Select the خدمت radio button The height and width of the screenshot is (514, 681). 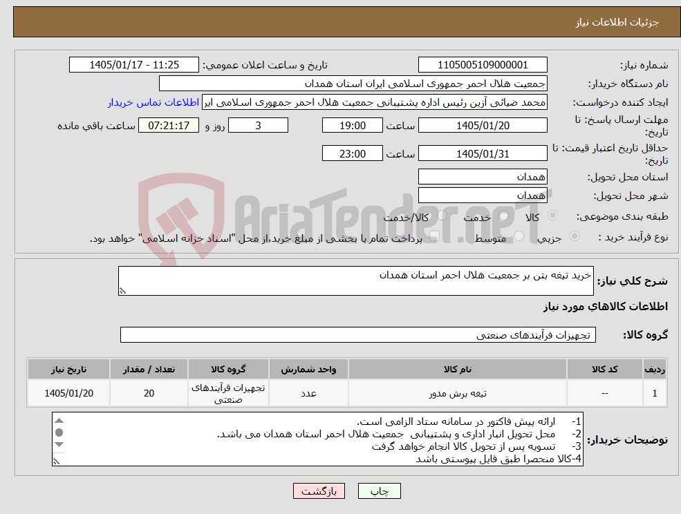(504, 216)
